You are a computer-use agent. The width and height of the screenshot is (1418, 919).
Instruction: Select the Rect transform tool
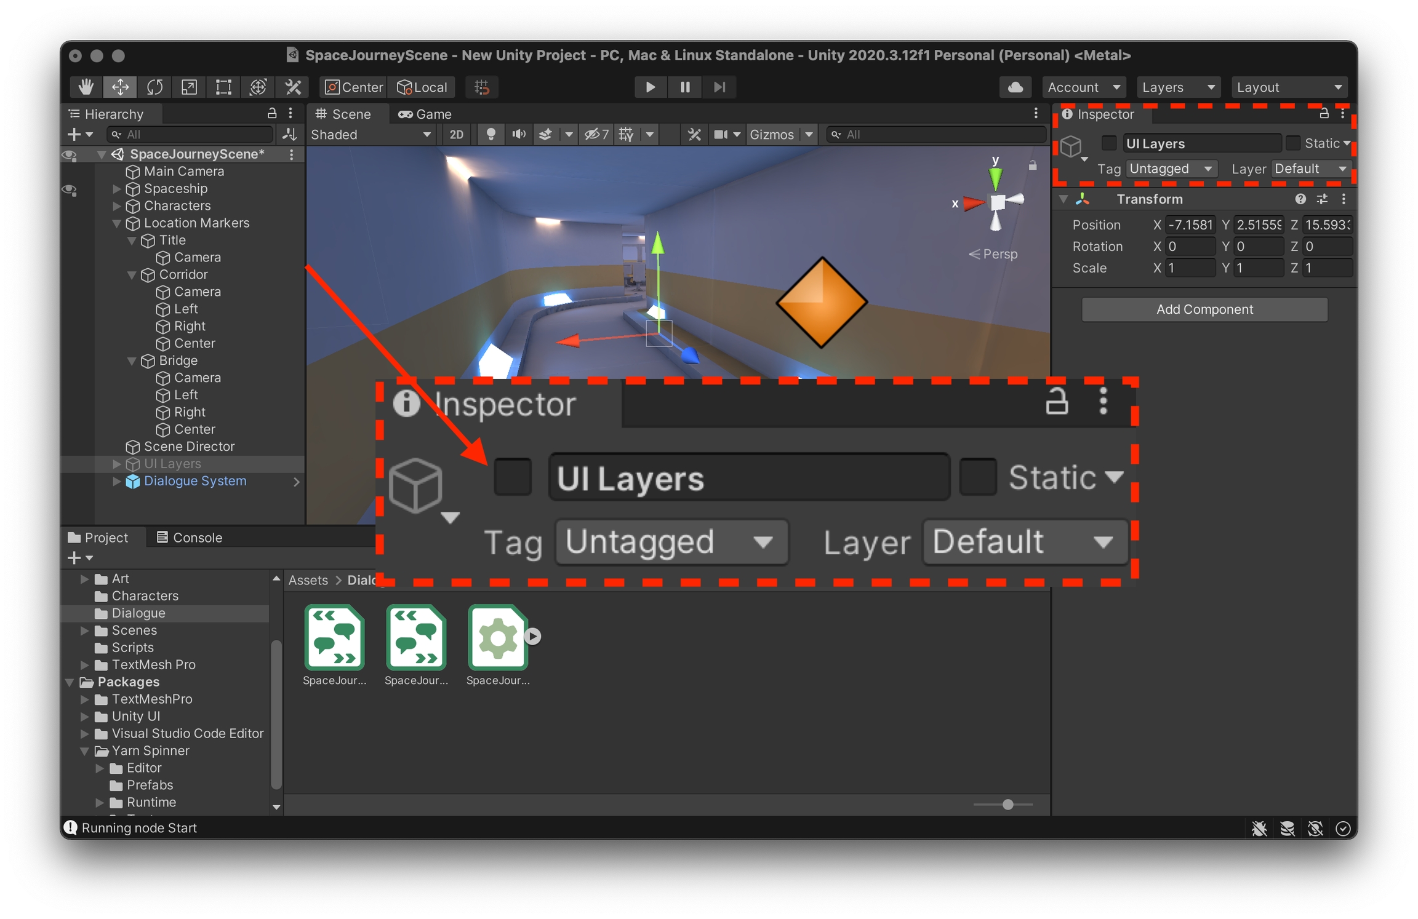223,87
